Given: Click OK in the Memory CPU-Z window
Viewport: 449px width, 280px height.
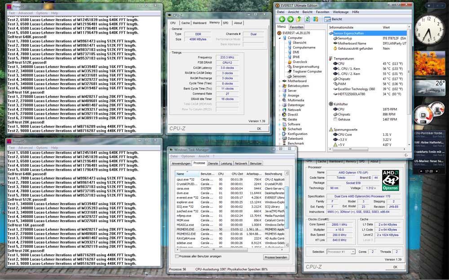Looking at the screenshot, I should (x=259, y=129).
